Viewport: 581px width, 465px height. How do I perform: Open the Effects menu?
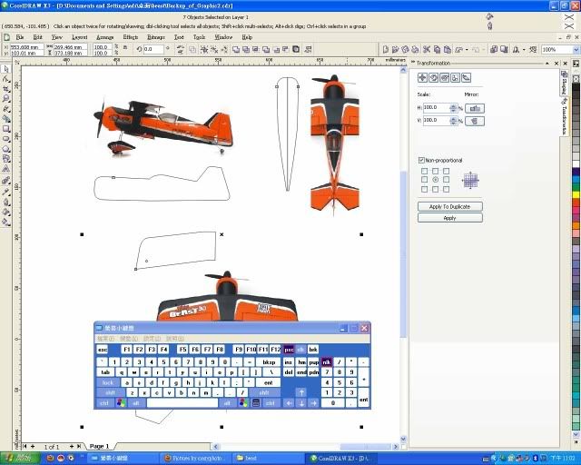click(x=131, y=37)
